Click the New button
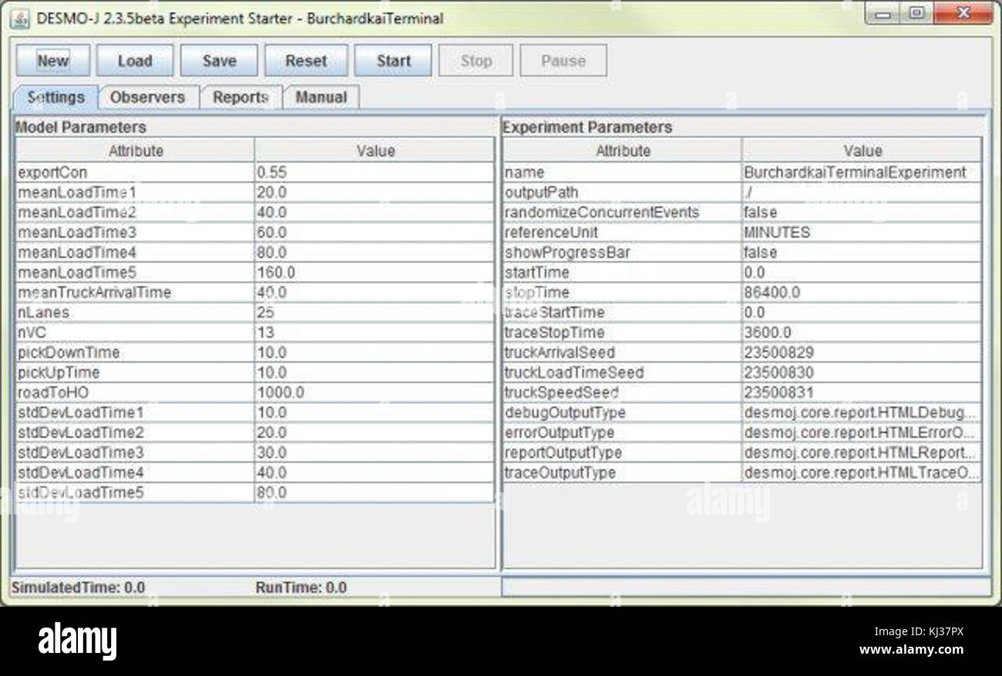 (x=53, y=60)
